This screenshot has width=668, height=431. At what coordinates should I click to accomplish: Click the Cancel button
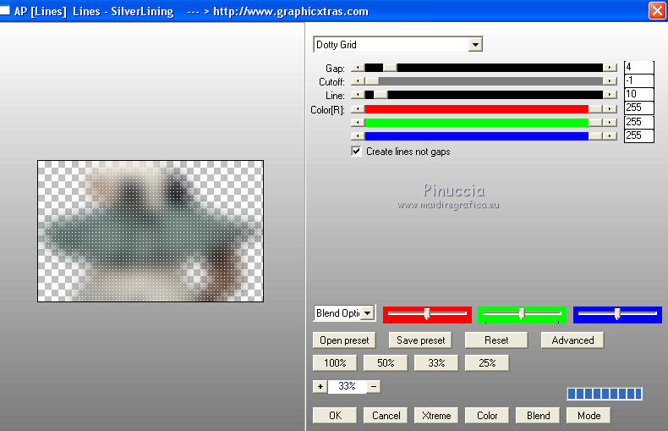(x=386, y=416)
